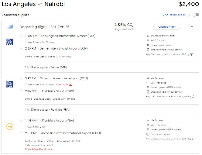Click the airline logo in Departing flight header
The image size is (202, 155).
(9, 27)
